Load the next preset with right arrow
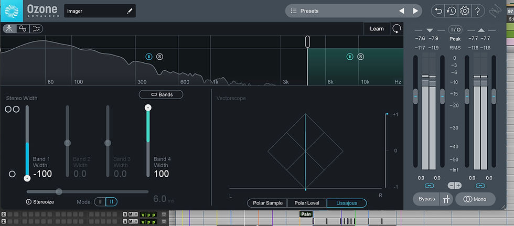The image size is (514, 226). pyautogui.click(x=415, y=11)
